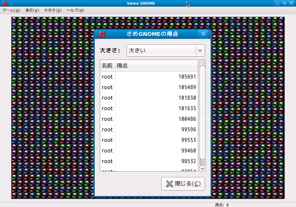Select the score row 105691

[x=149, y=77]
